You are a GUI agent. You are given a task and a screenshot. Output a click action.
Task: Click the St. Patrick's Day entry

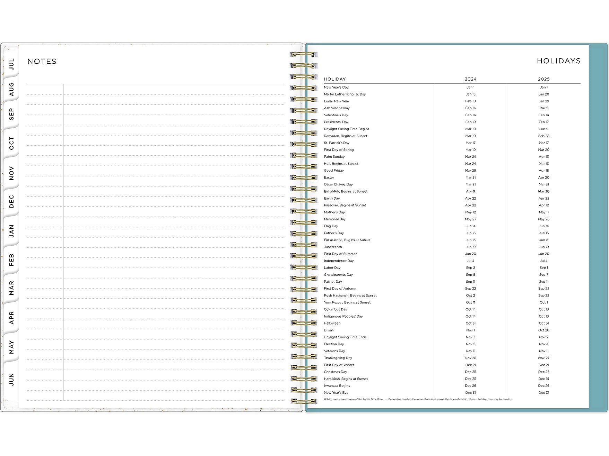[337, 143]
